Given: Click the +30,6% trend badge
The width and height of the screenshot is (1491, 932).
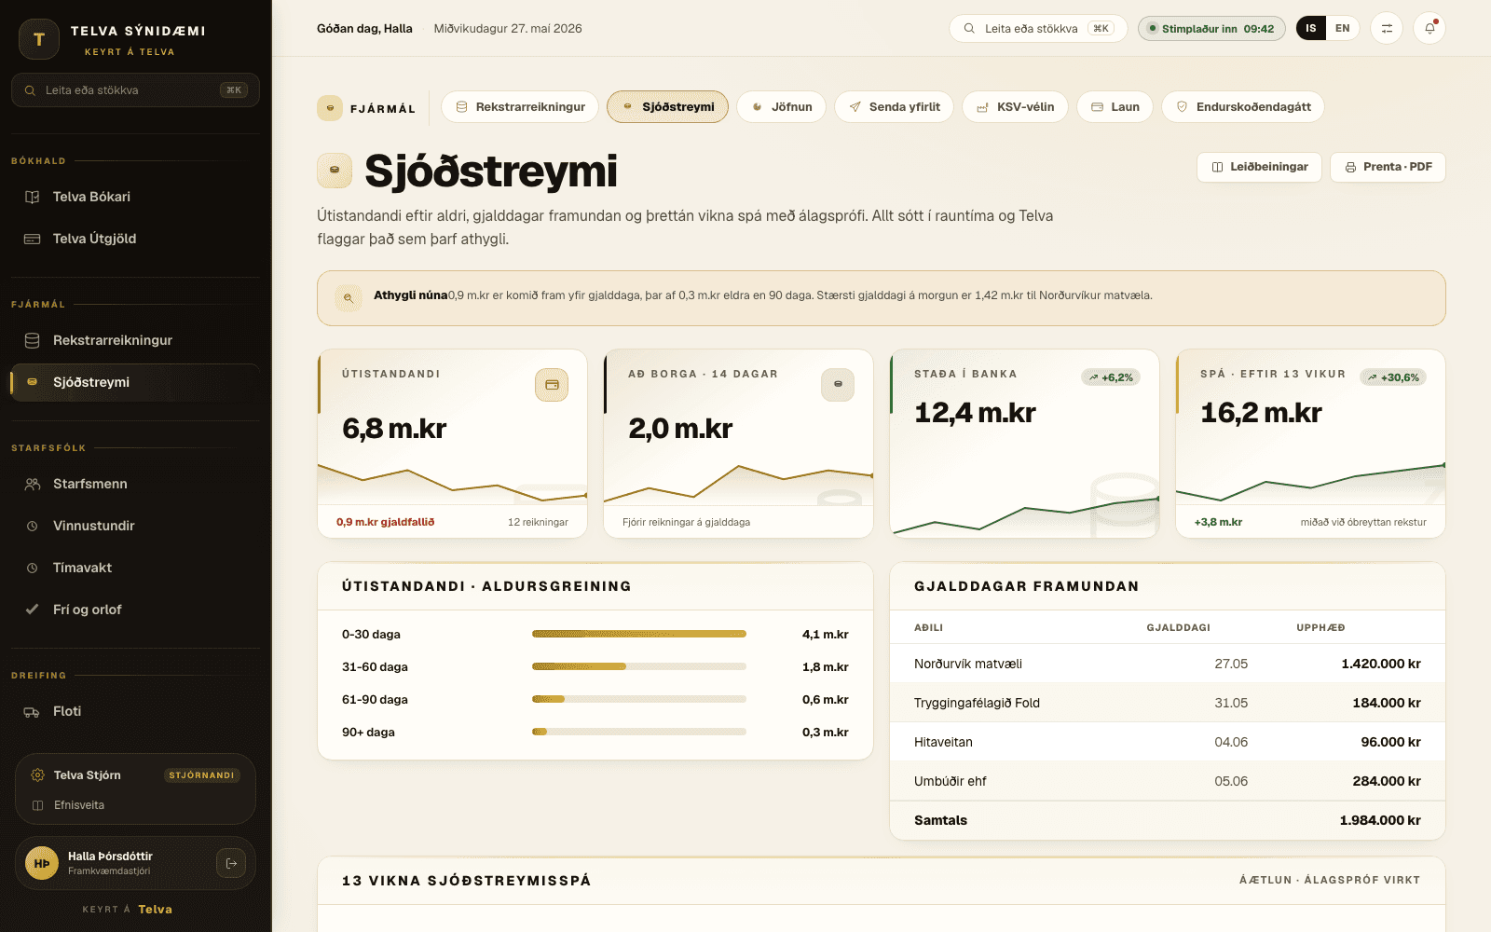Looking at the screenshot, I should tap(1393, 377).
